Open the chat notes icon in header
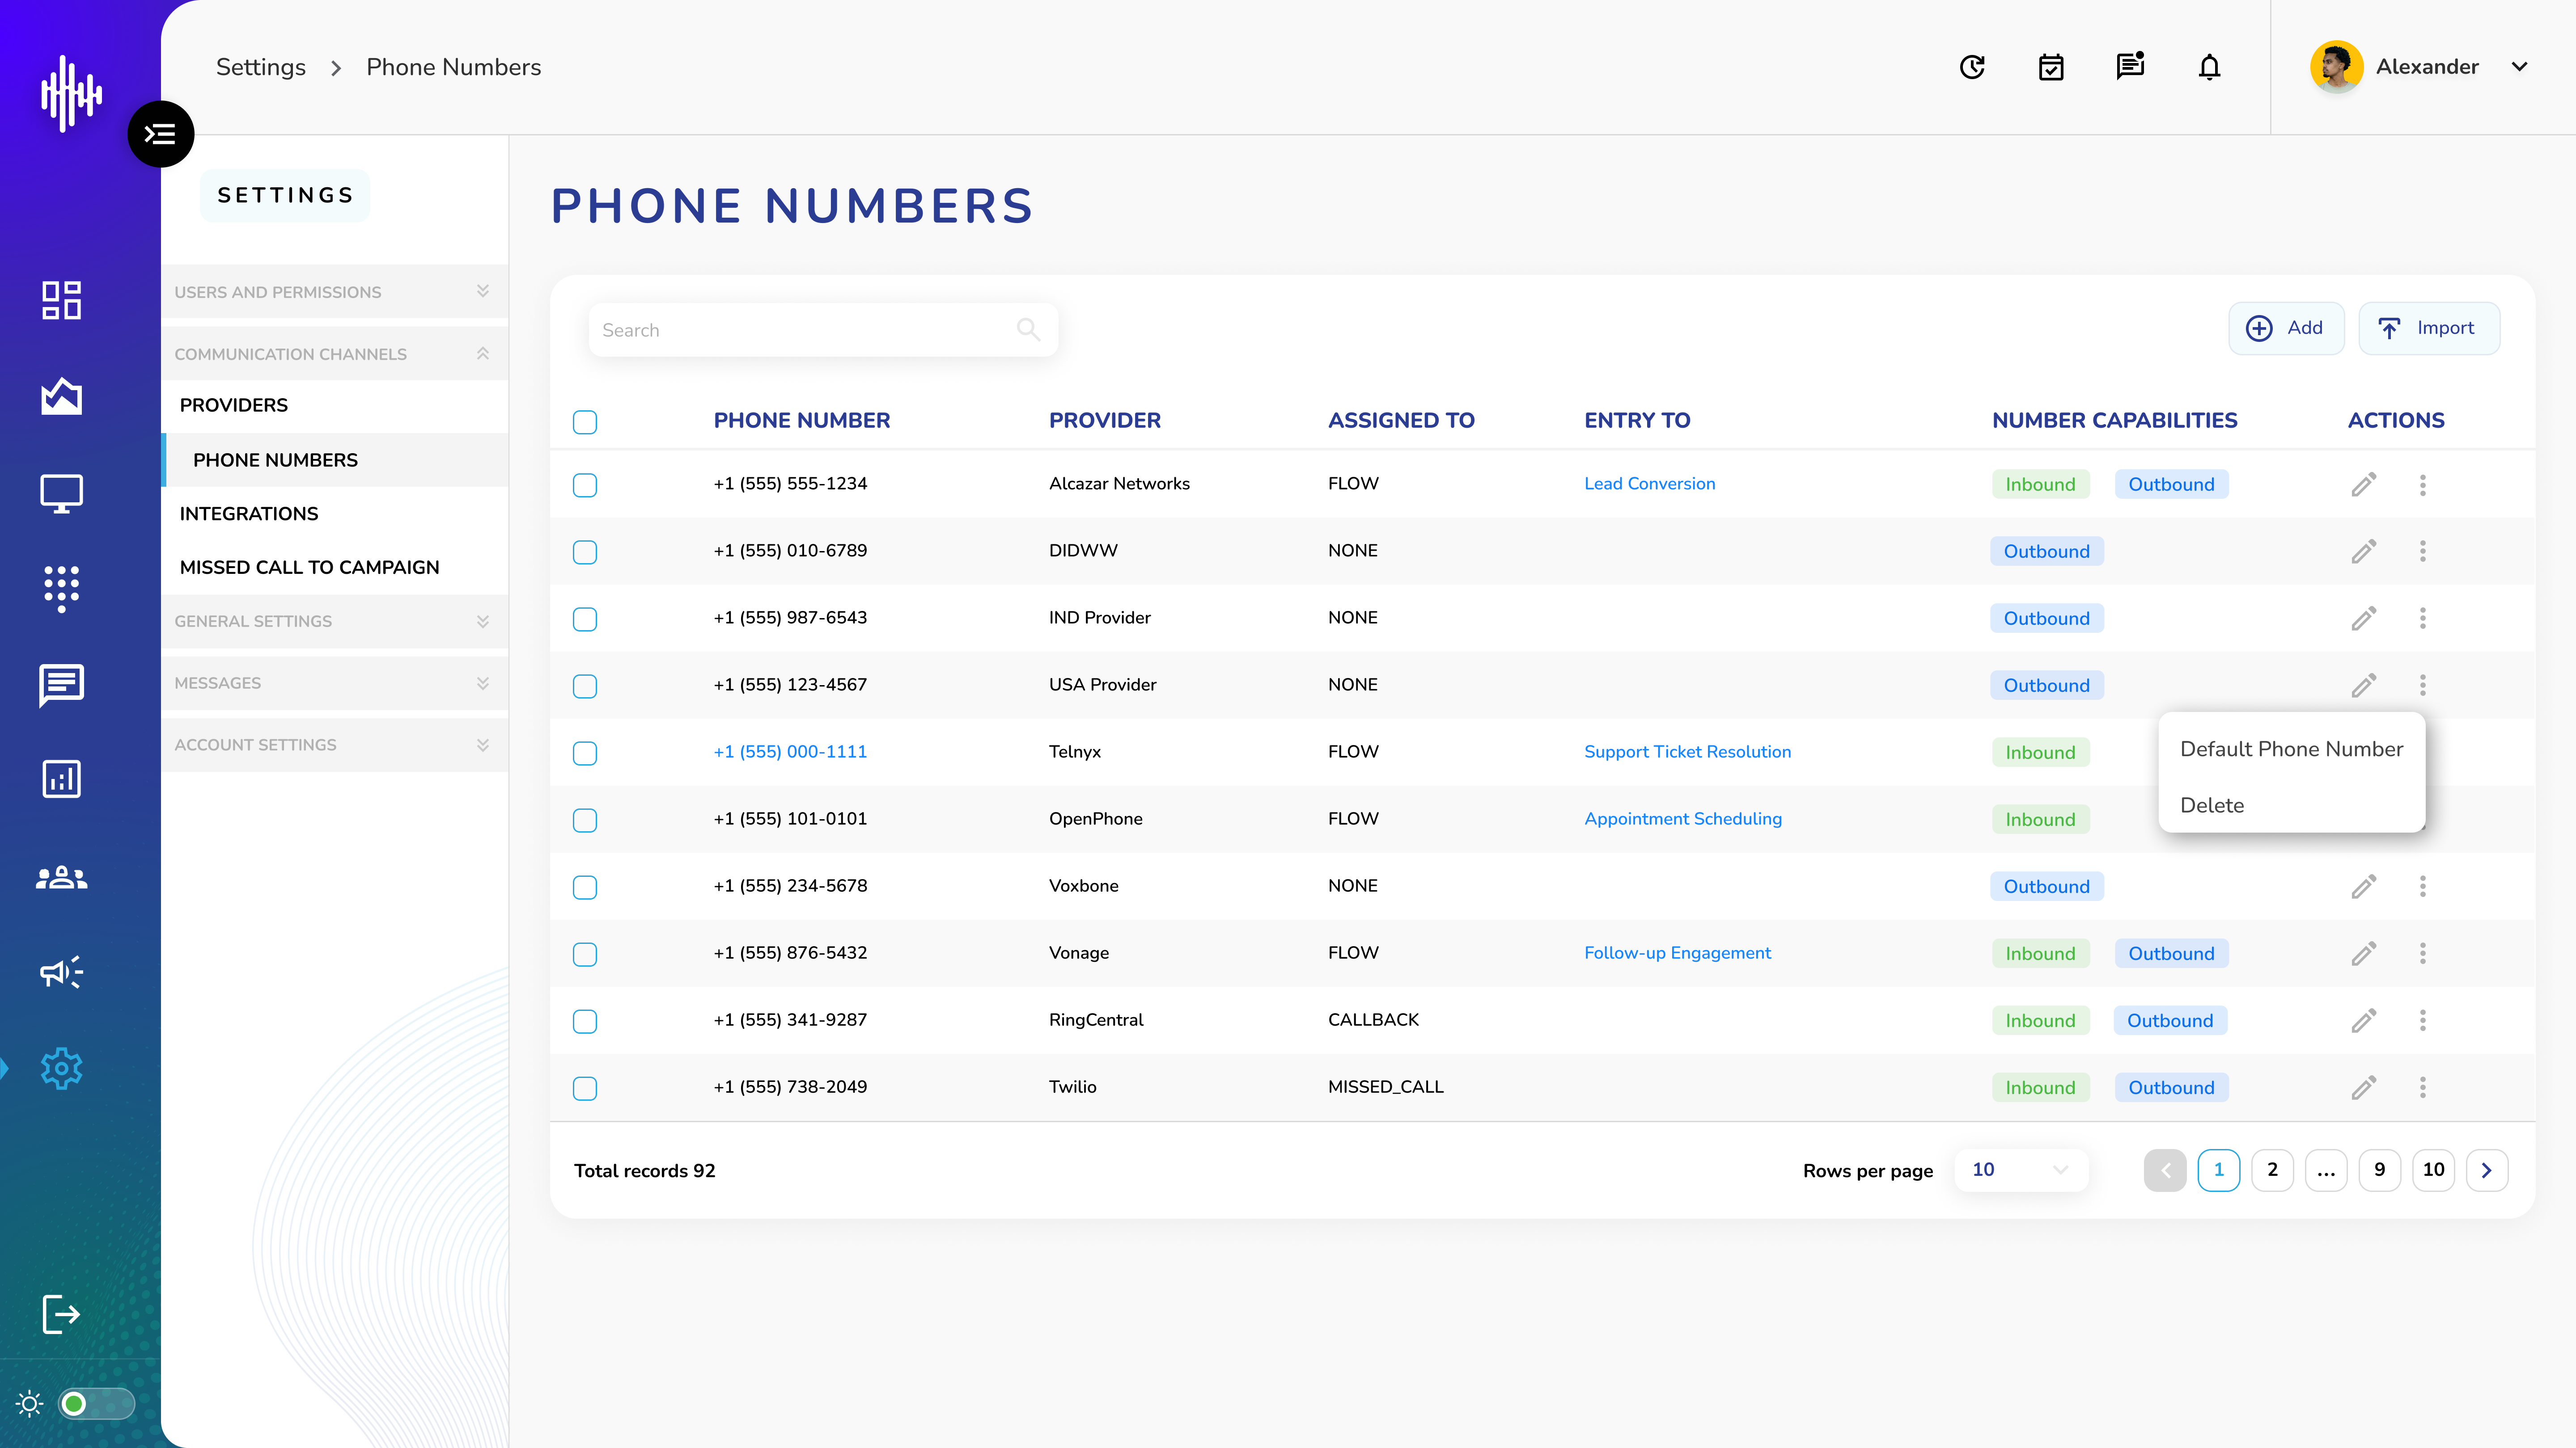 2130,66
